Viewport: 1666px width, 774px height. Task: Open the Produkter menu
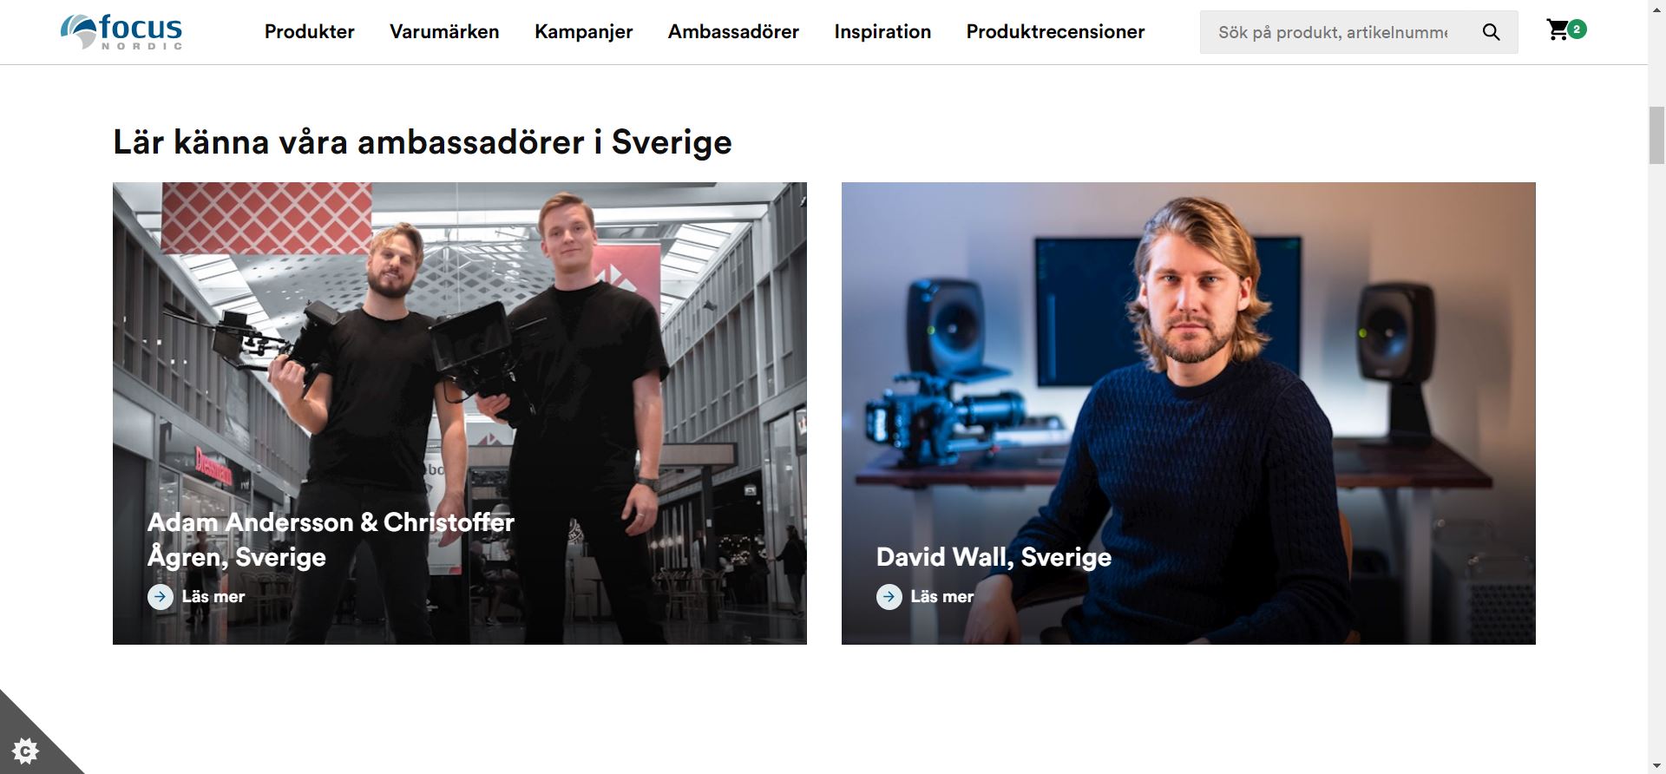[x=310, y=32]
